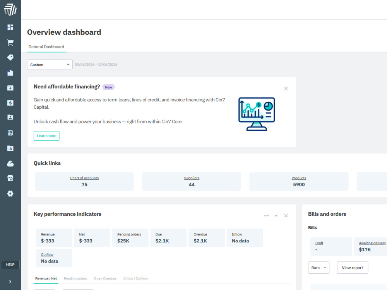Open the Suppliers quick link

point(192,178)
